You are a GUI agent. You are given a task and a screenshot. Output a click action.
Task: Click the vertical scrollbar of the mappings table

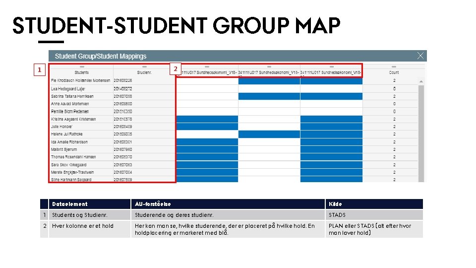pyautogui.click(x=421, y=134)
